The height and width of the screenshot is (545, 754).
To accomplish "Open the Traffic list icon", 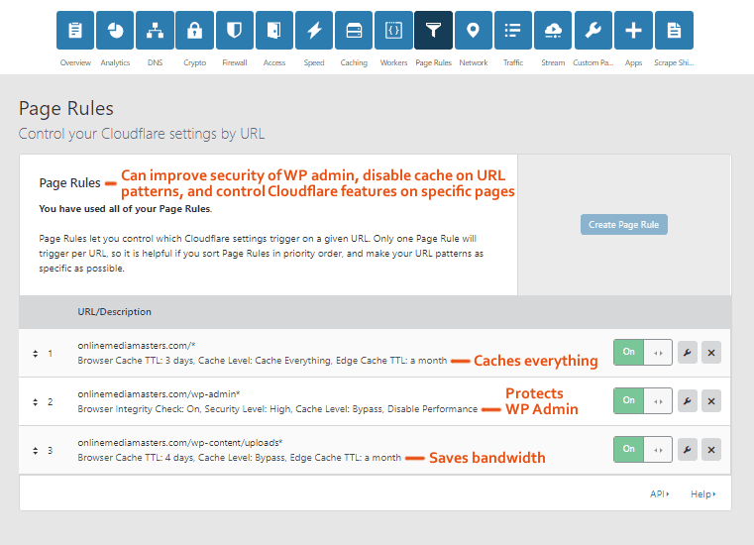I will pyautogui.click(x=513, y=31).
